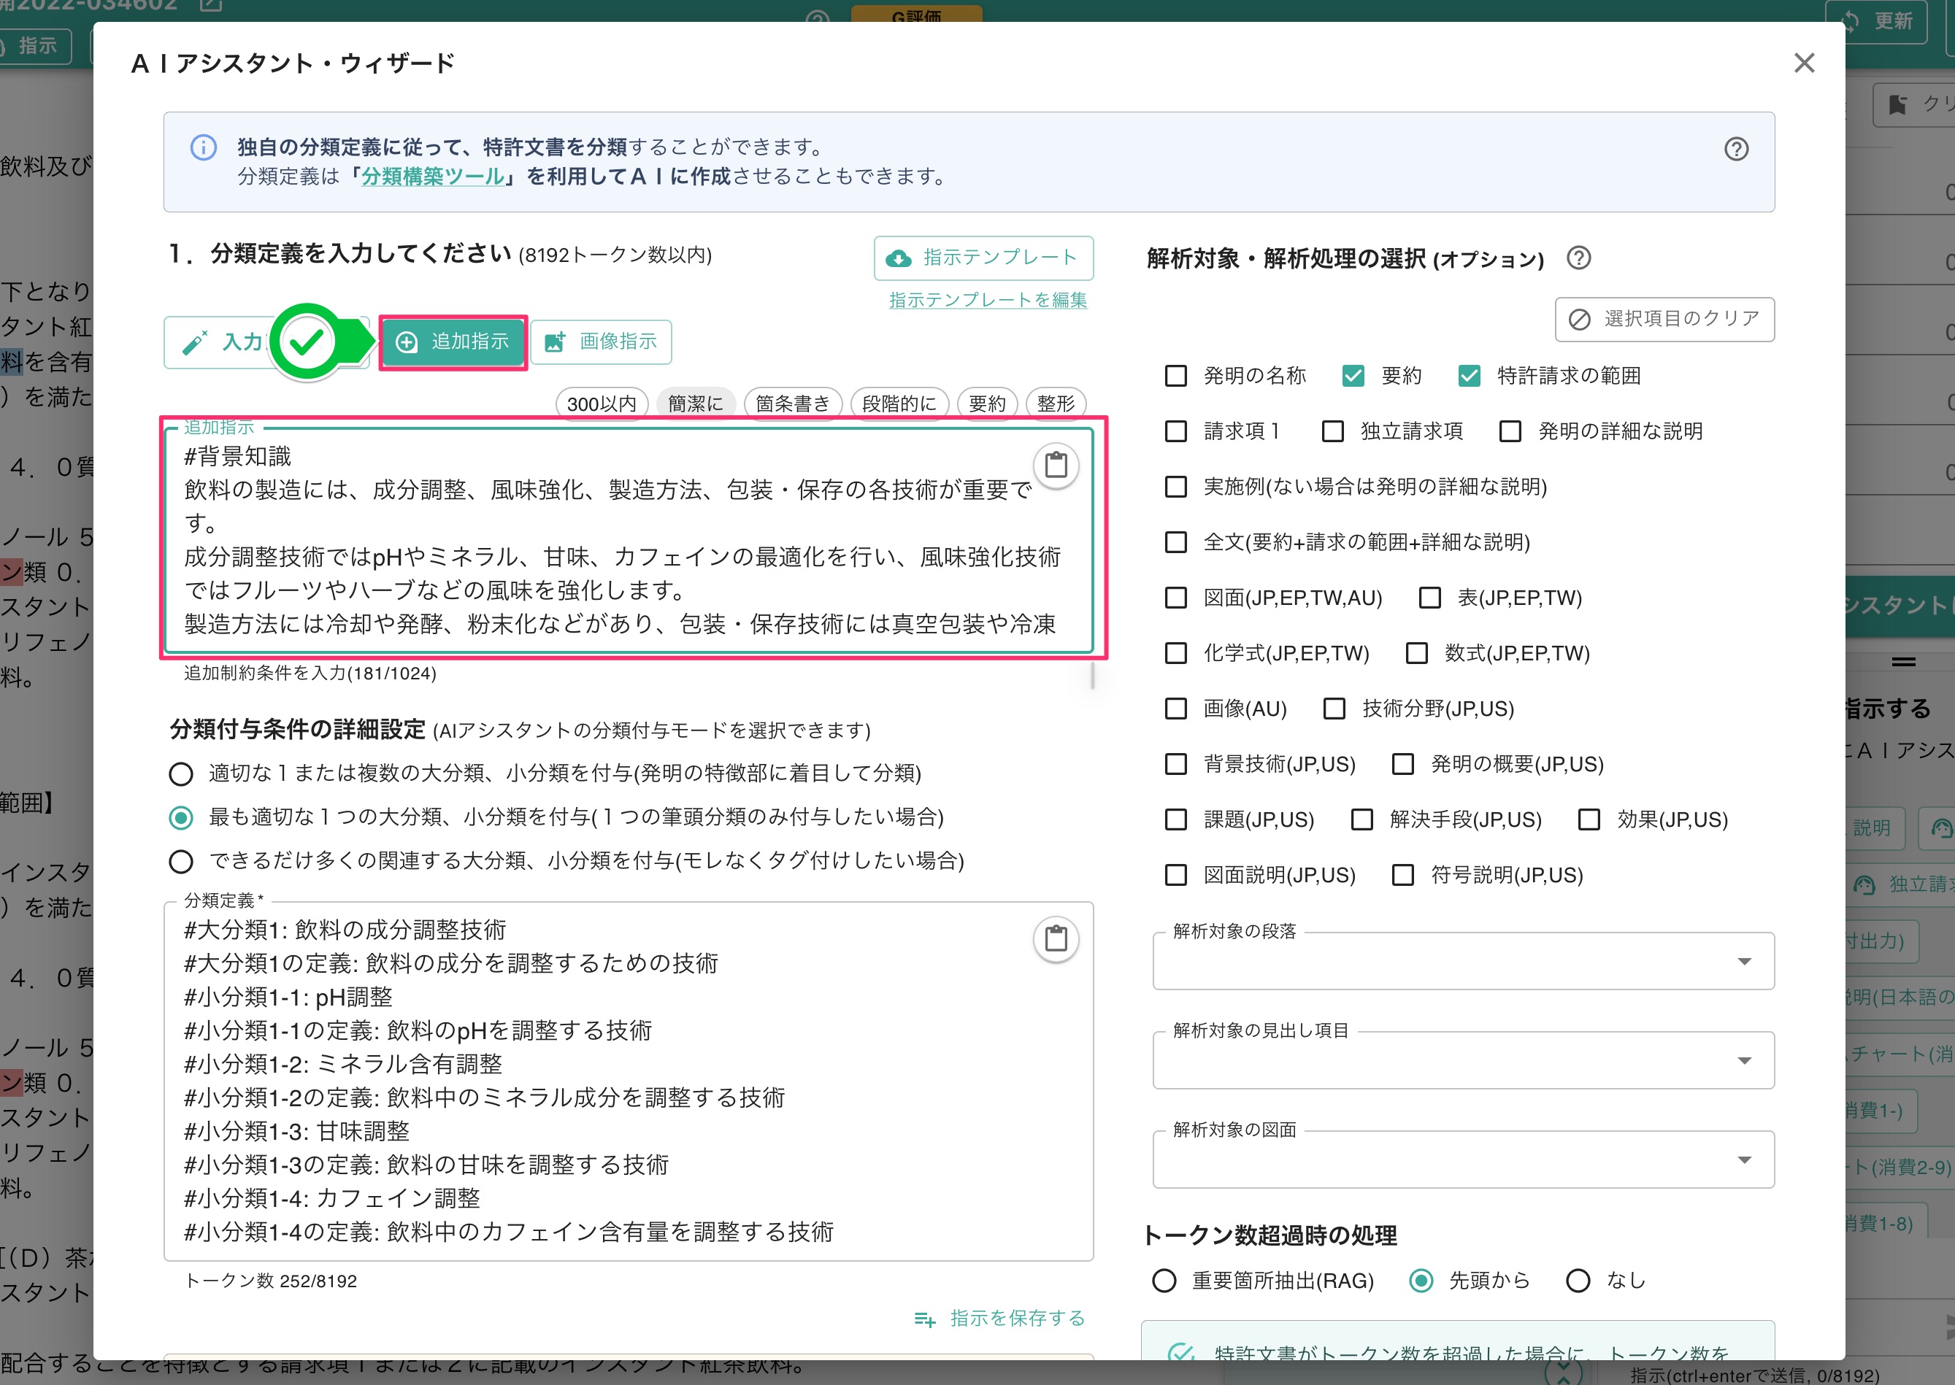Enable the 請求項１ checkbox
Image resolution: width=1955 pixels, height=1385 pixels.
1175,431
